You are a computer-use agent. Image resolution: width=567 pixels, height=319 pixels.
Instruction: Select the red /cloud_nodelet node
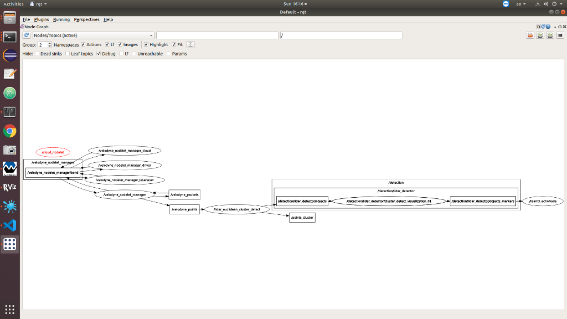point(53,152)
